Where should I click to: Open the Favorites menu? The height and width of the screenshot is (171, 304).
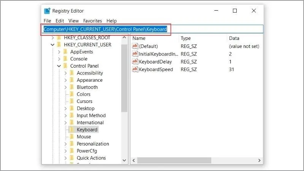(x=92, y=21)
